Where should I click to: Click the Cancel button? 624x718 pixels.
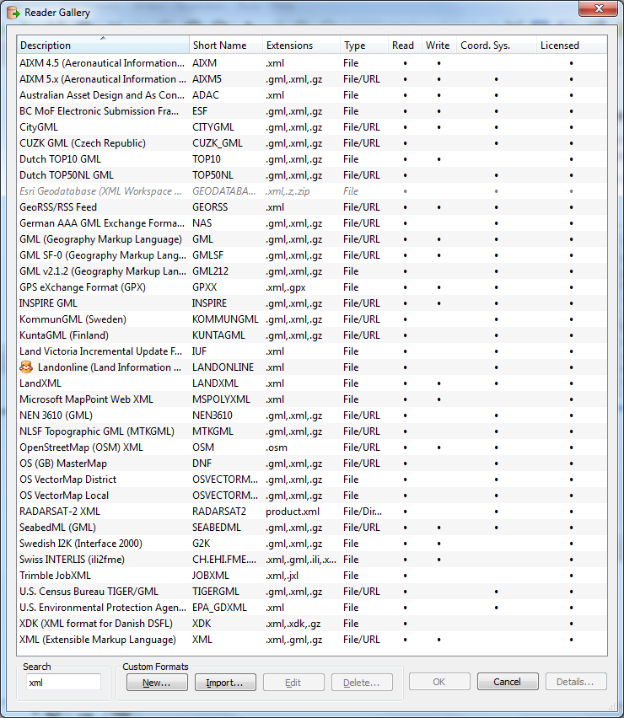(508, 682)
